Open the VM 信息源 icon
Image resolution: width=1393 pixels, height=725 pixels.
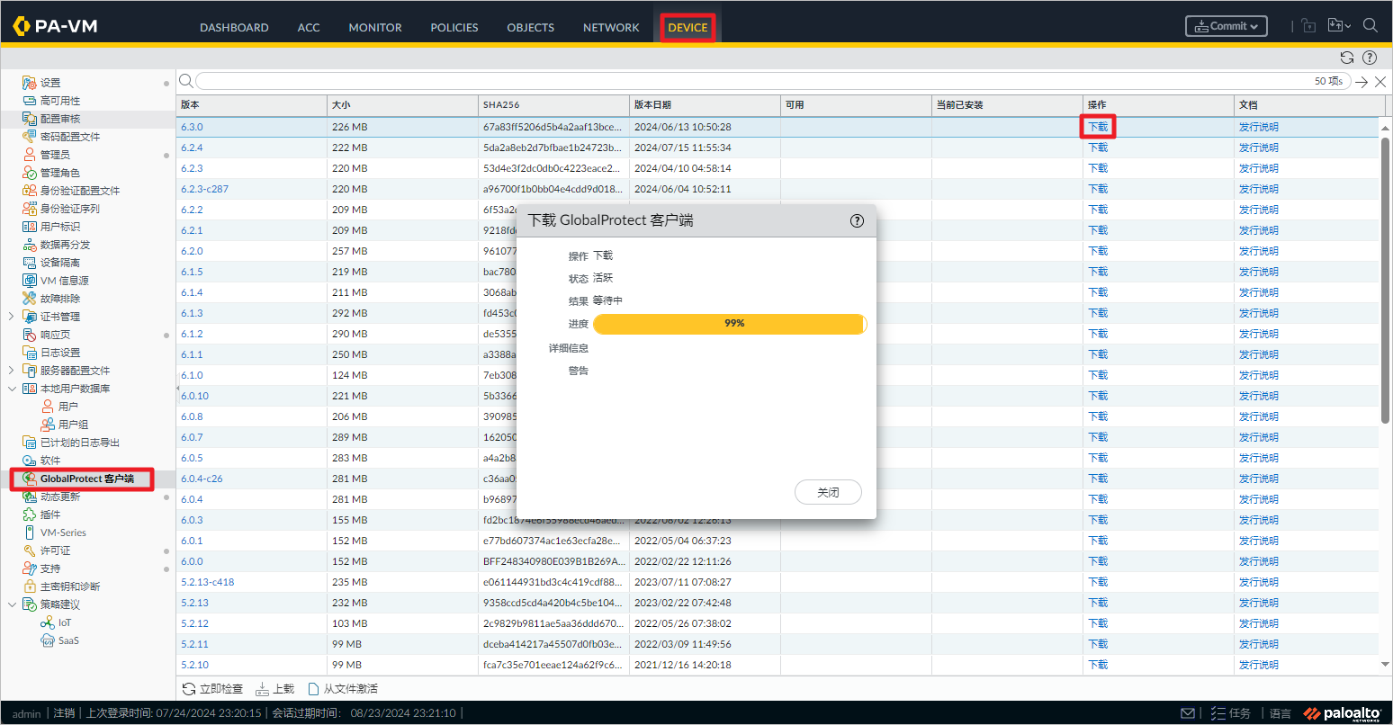point(30,281)
